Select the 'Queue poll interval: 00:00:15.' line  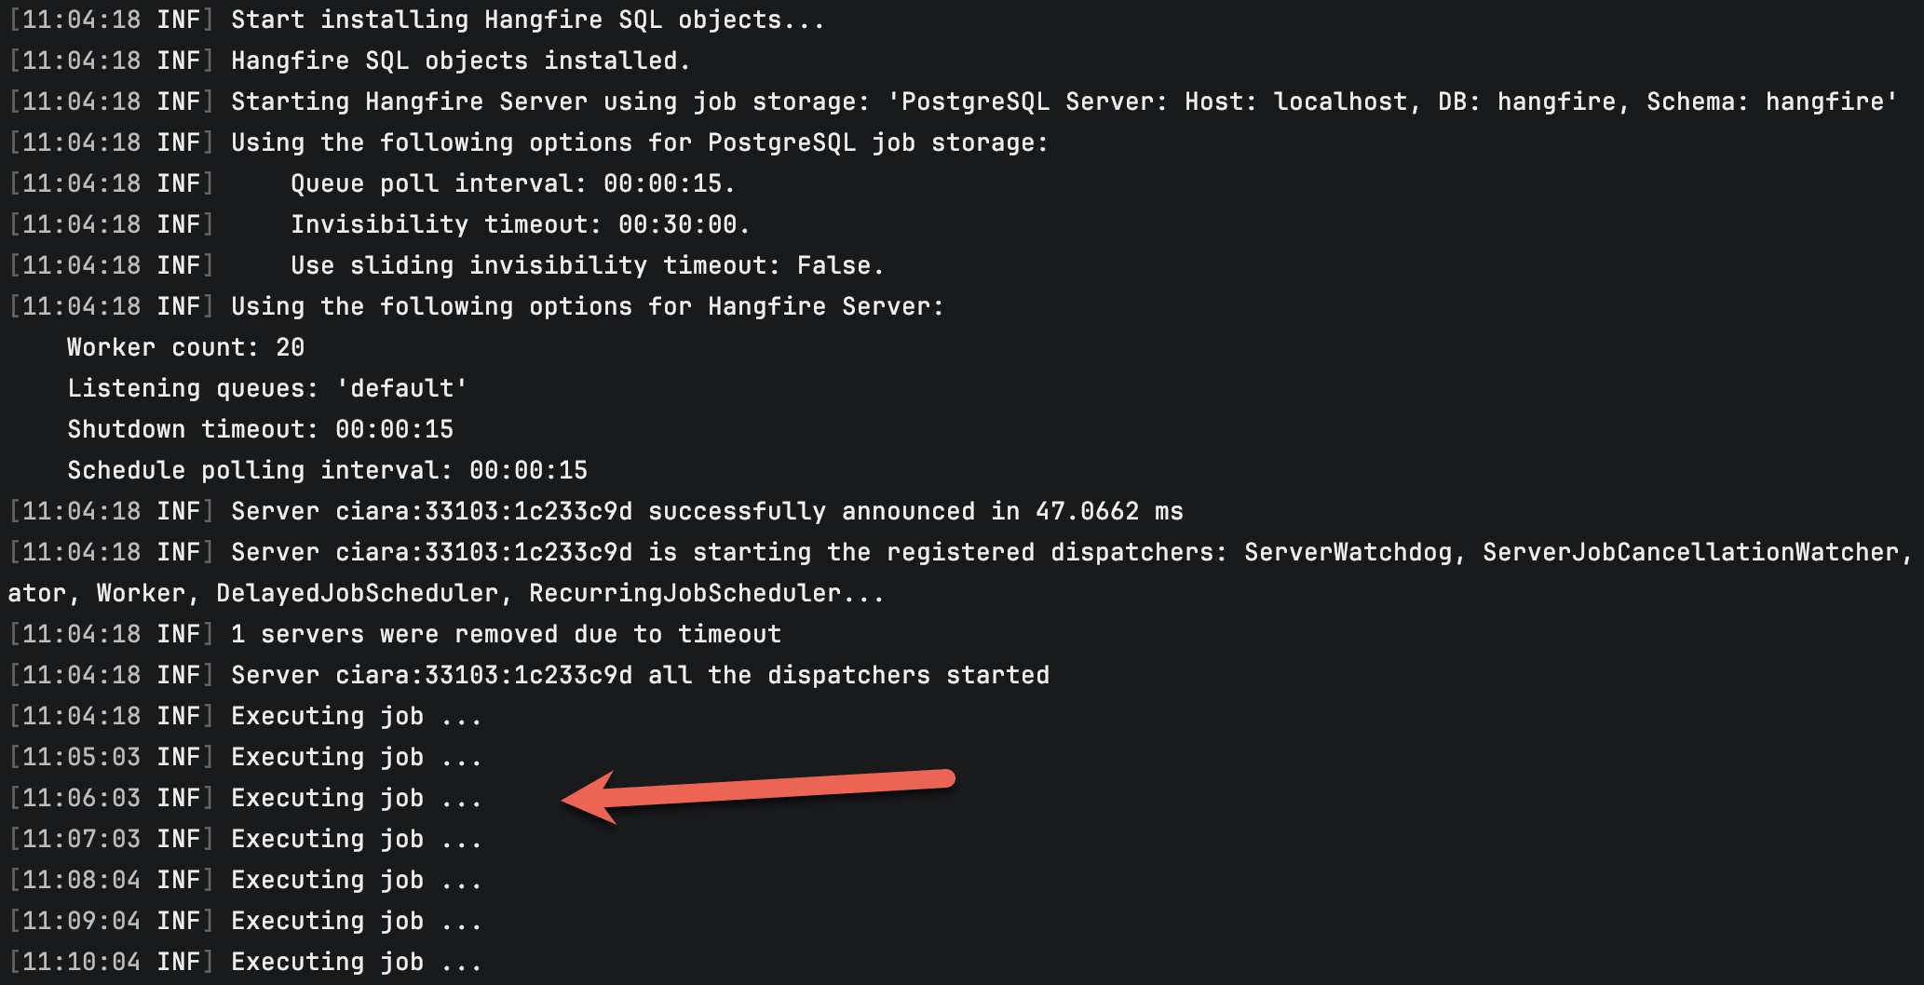point(512,183)
